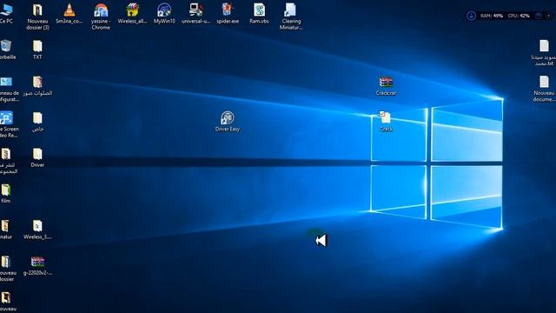Click the CPU 42% readout
This screenshot has width=556, height=313.
[x=519, y=16]
